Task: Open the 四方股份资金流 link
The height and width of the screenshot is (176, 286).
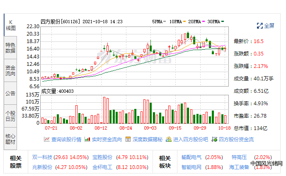Action: [236, 140]
